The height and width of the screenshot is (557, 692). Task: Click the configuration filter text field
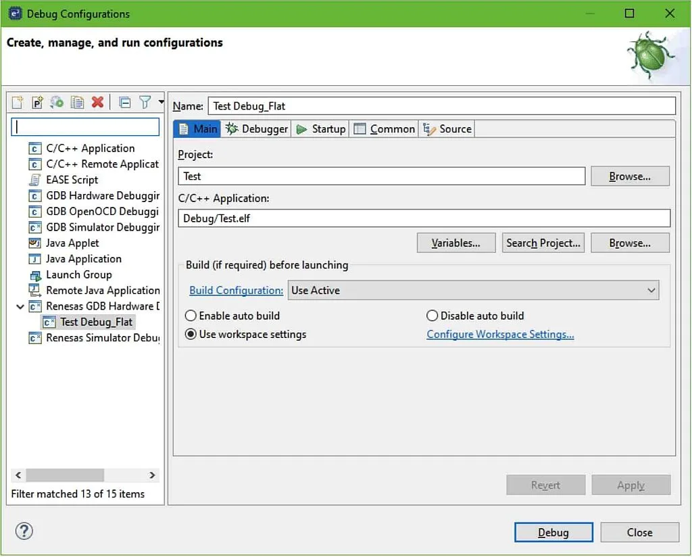tap(85, 126)
